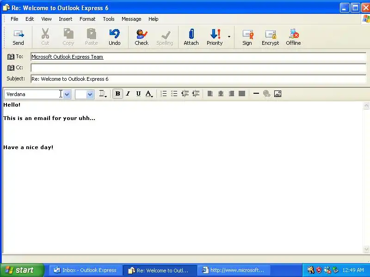
Task: Select the Microsoft Outlook Express Team recipient
Action: [x=67, y=57]
